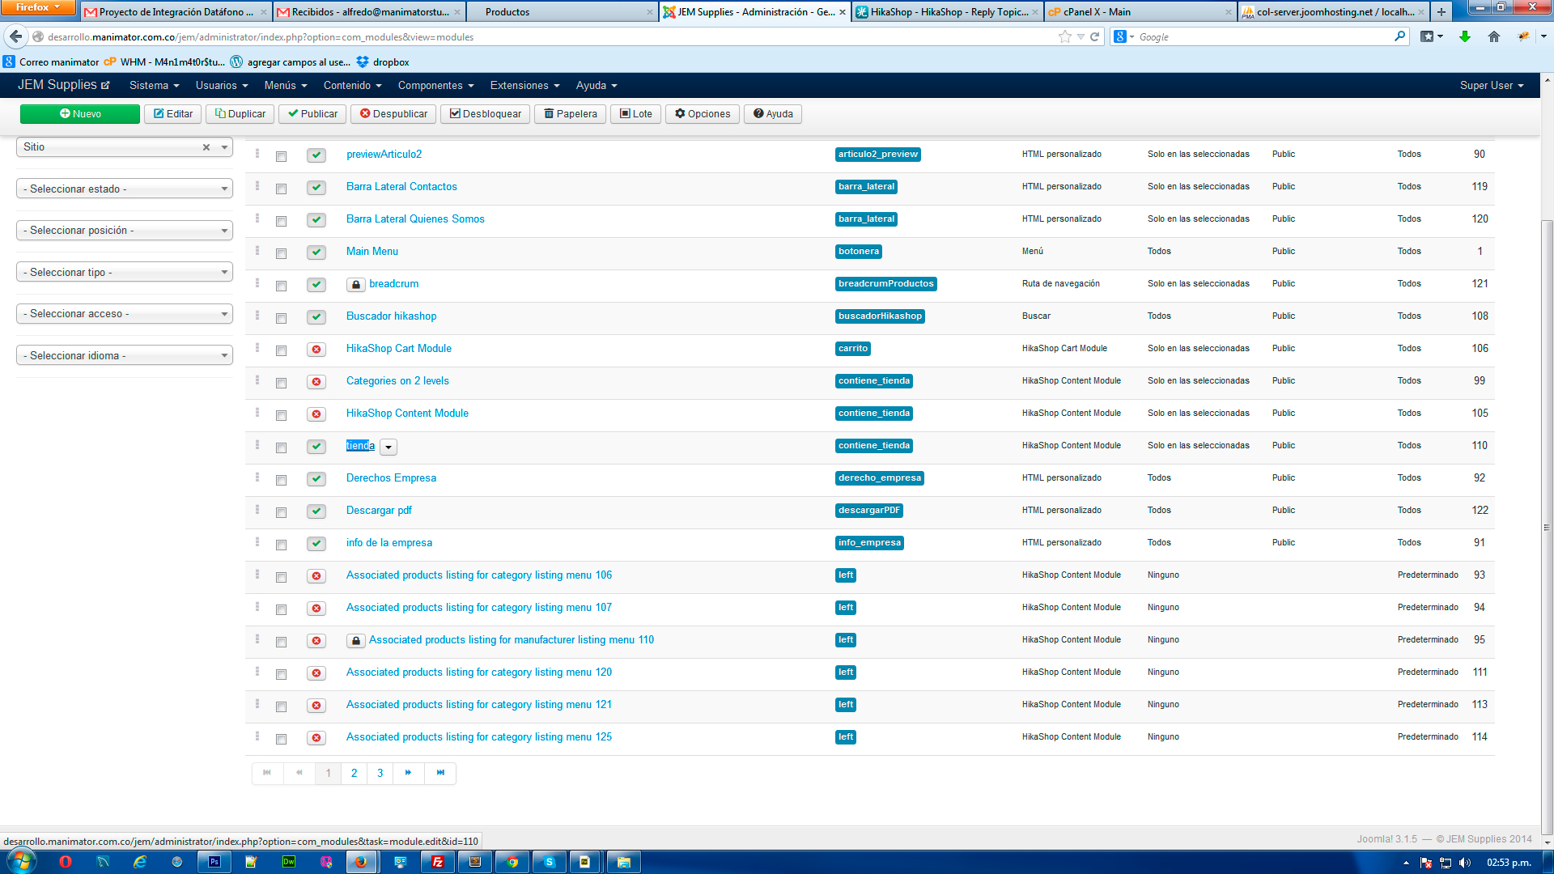
Task: Open dropdown arrow next to tienda module
Action: click(388, 447)
